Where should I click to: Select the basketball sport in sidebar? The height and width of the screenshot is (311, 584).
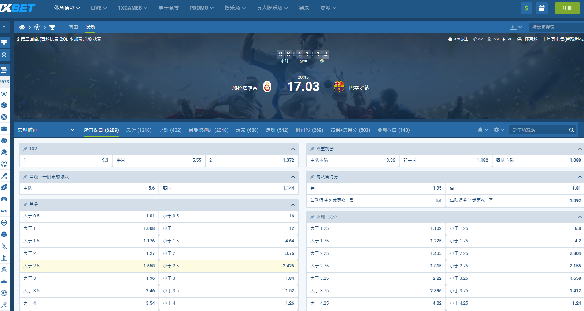tap(4, 117)
